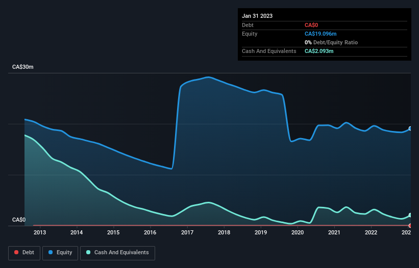Toggle the Equity series legend button

(60, 253)
